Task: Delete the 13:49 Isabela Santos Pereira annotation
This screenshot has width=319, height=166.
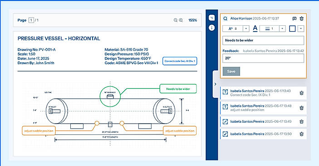Action: 301,121
